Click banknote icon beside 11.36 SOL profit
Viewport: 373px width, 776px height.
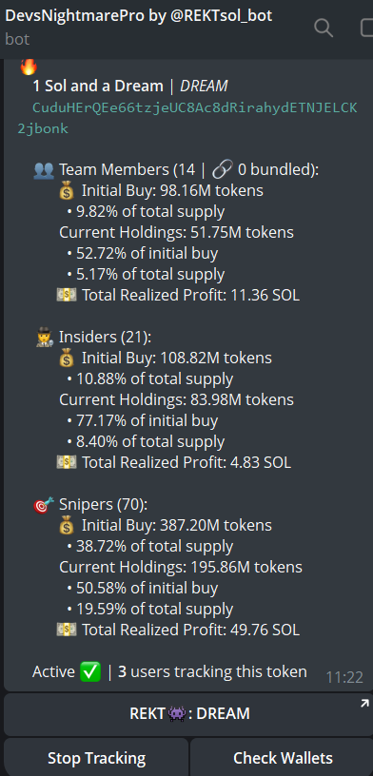67,296
